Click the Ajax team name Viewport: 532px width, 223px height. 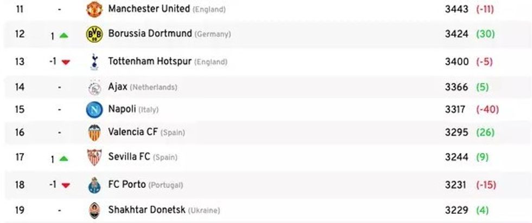point(118,87)
